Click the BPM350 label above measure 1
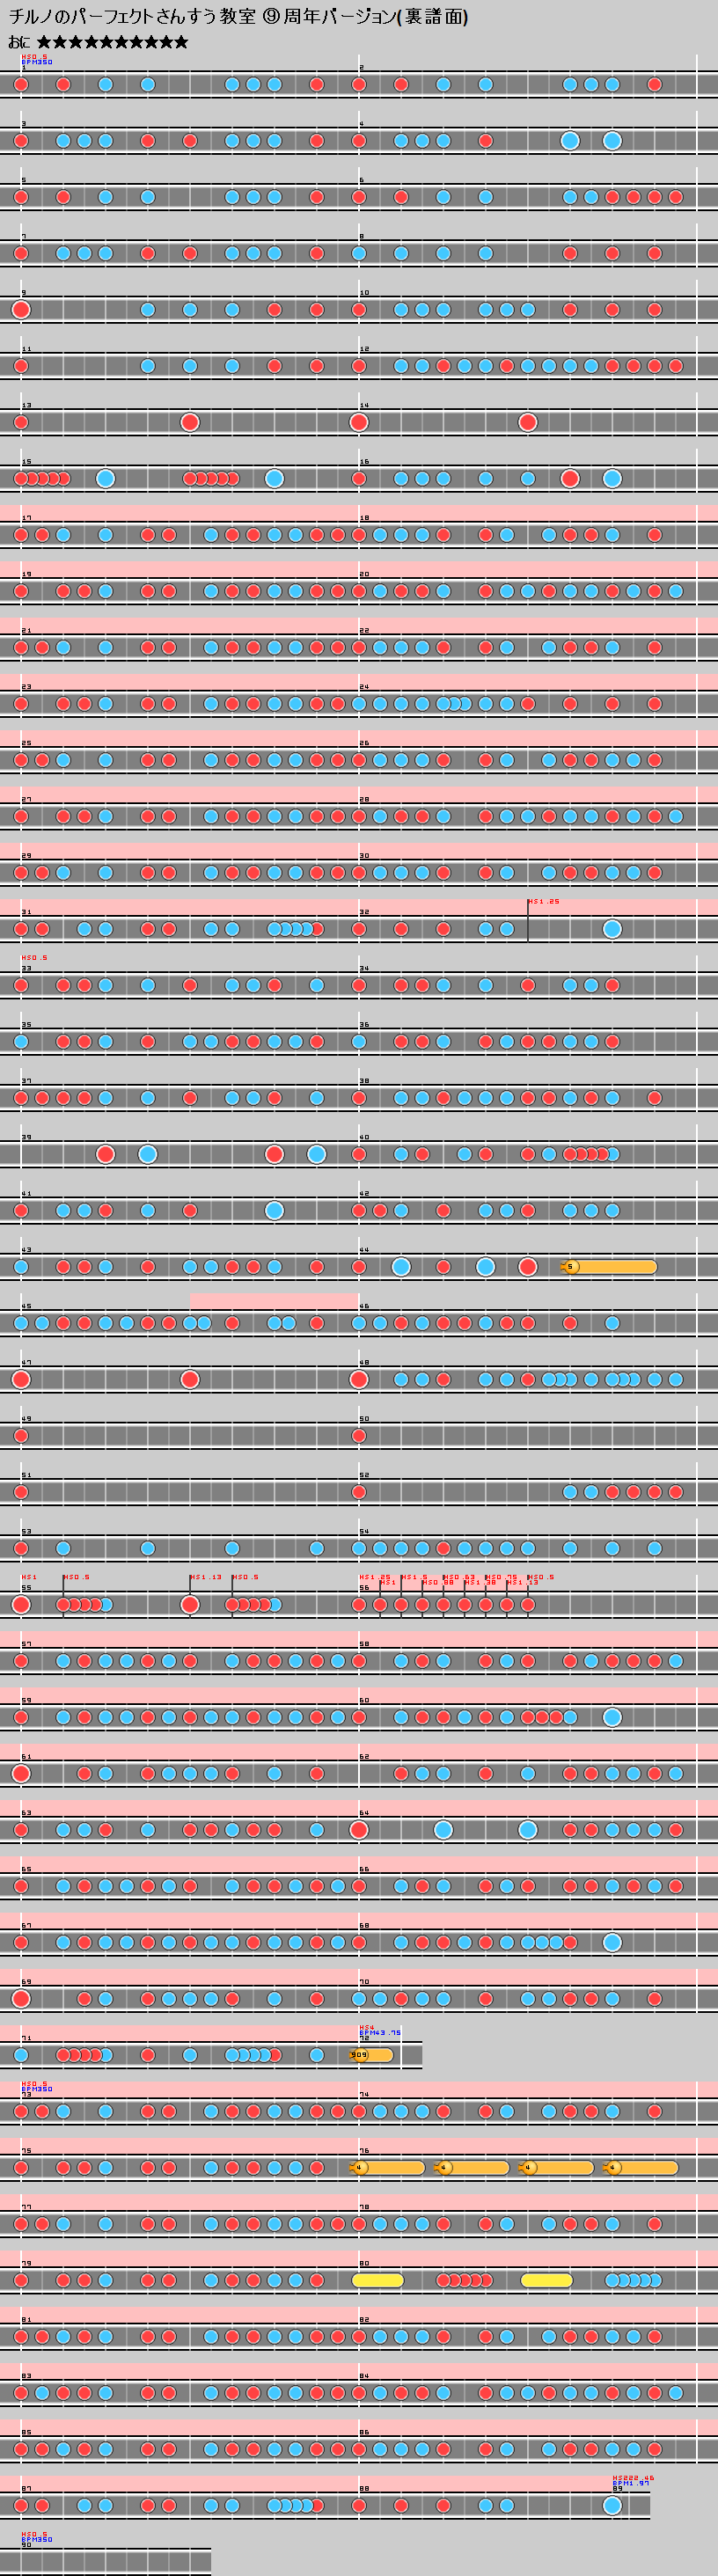Viewport: 718px width, 2576px height. click(x=37, y=62)
